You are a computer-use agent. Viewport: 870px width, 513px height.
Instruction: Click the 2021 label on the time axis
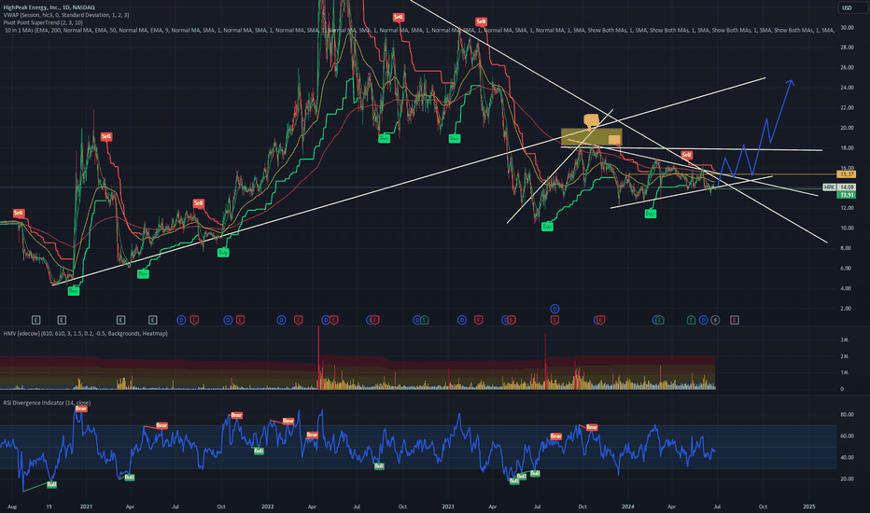(x=86, y=506)
